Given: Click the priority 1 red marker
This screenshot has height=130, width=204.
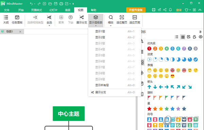Looking at the screenshot, I should coord(149,48).
